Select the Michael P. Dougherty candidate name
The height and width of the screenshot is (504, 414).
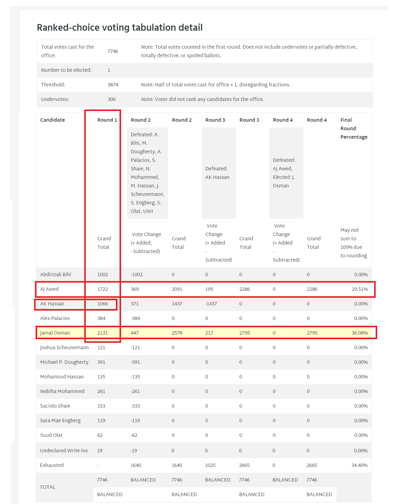(64, 362)
